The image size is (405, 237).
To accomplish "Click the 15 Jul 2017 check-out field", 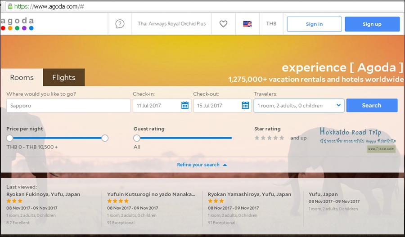I will 222,106.
